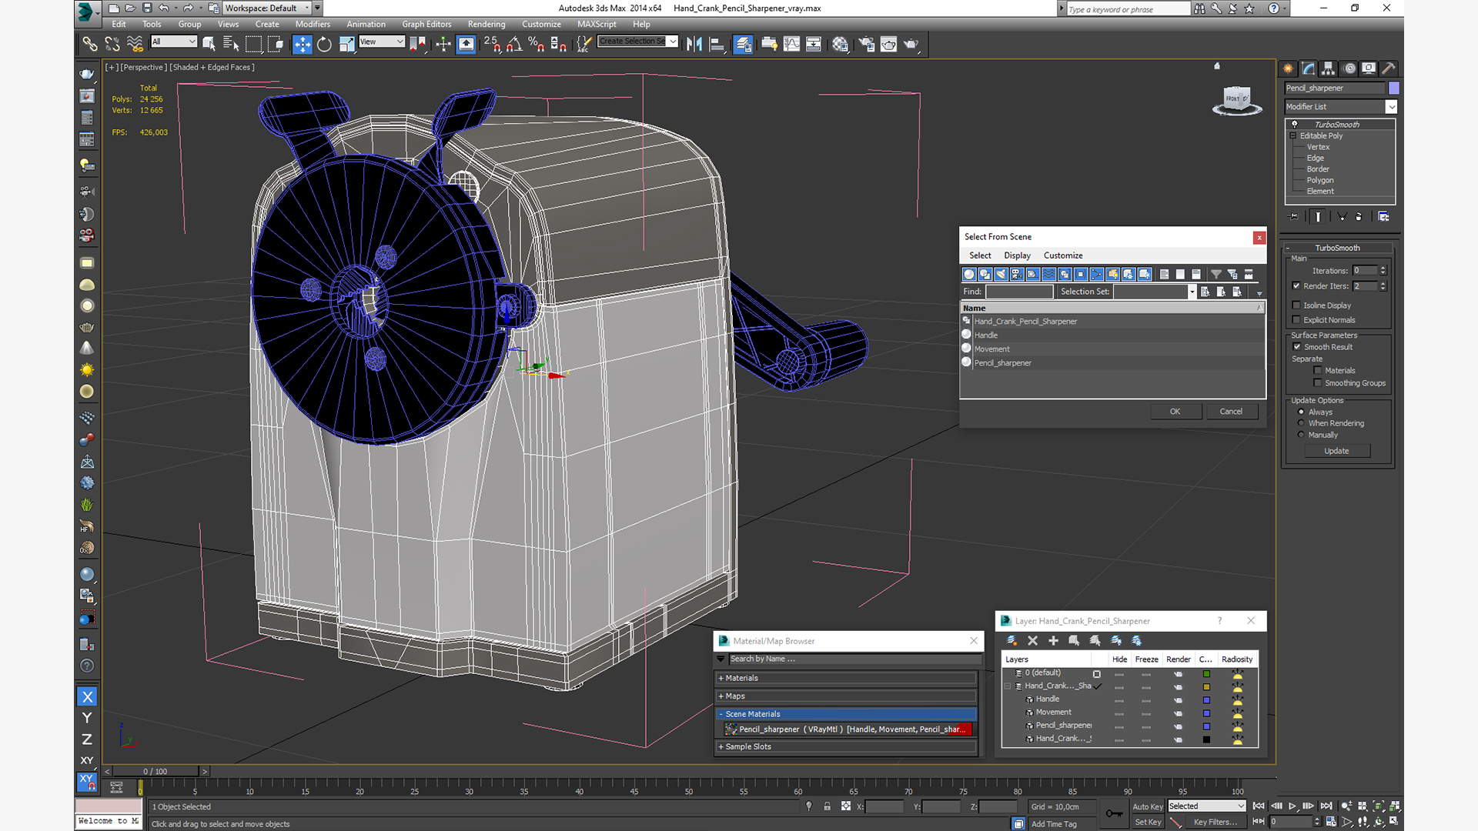Toggle the Render Iters checkbox
1478x831 pixels.
(x=1296, y=286)
